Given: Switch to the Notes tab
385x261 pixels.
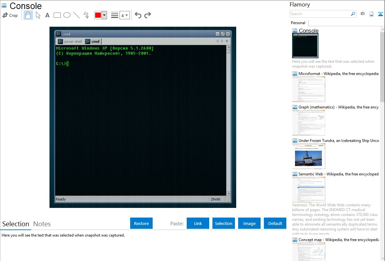Looking at the screenshot, I should point(42,224).
